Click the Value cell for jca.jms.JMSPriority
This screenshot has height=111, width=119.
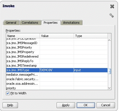click(57, 47)
